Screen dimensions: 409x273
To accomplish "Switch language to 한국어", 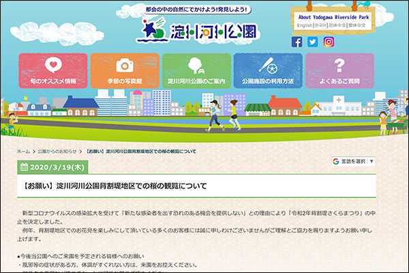I will [x=320, y=25].
